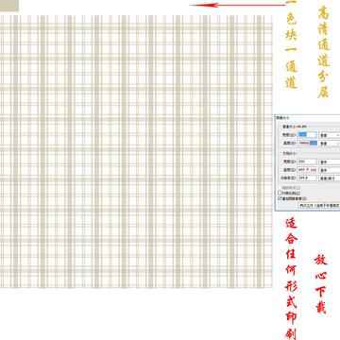Open the pixel height unit dropdown
This screenshot has height=340, width=340.
(x=330, y=144)
